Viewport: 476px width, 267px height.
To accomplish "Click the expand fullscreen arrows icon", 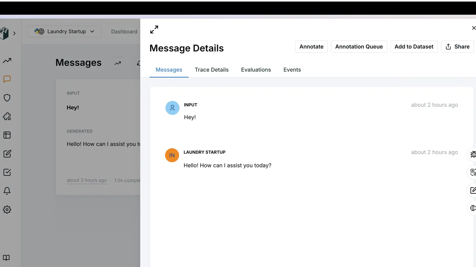I will pyautogui.click(x=154, y=30).
